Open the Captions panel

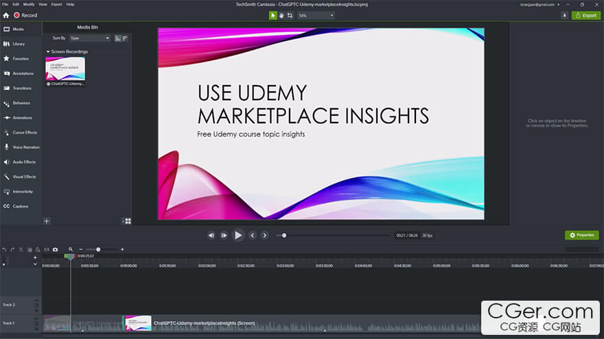click(21, 206)
